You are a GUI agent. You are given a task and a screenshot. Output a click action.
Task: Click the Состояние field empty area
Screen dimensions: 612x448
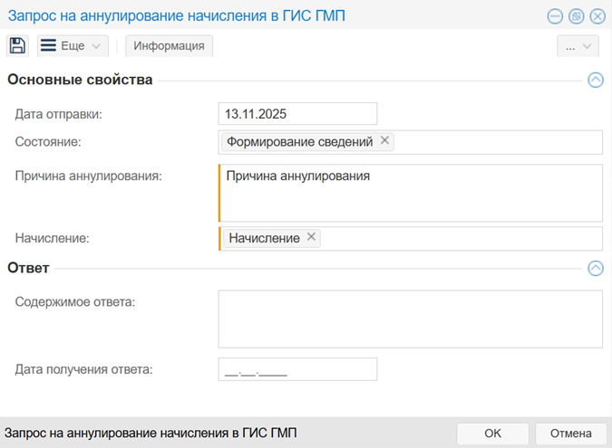[x=499, y=142]
